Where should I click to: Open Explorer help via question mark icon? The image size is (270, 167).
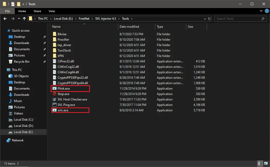coord(267,11)
